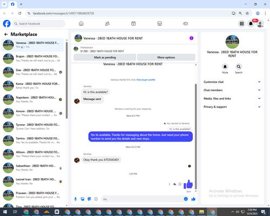Open a new browser tab
Screen dimensions: 270x216
pyautogui.click(x=21, y=4)
